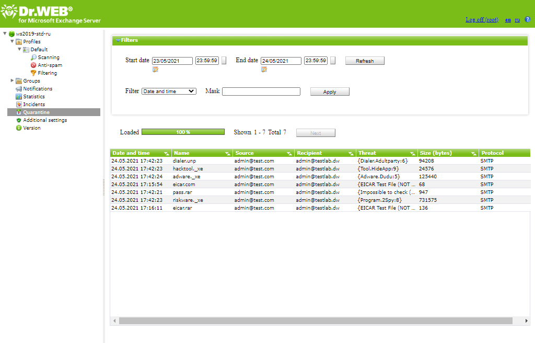Click the Default profile icon
The image size is (535, 343).
[x=26, y=50]
